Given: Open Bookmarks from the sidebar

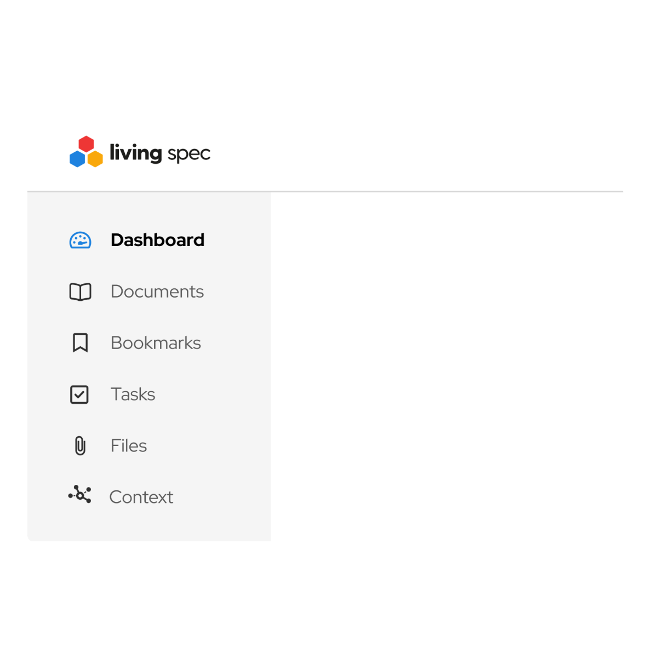Looking at the screenshot, I should 156,343.
